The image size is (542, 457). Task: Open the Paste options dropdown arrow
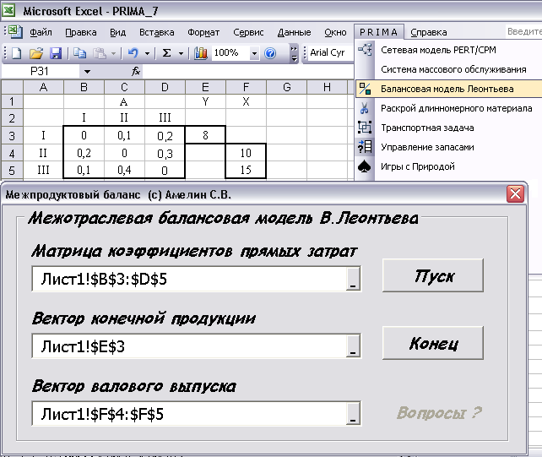click(113, 53)
